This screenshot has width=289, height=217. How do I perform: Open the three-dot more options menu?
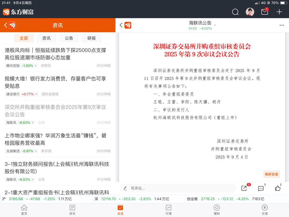(282, 25)
